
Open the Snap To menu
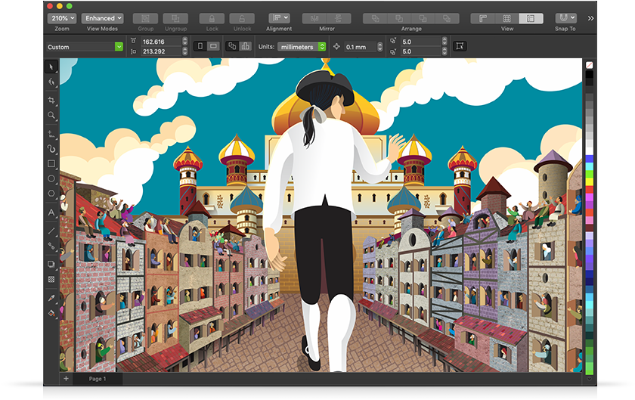565,18
